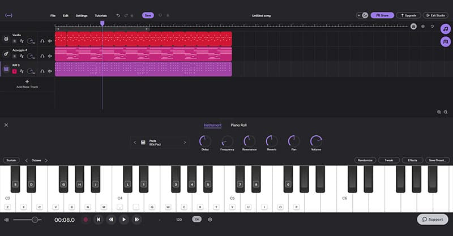The height and width of the screenshot is (236, 453).
Task: Zoom in on the timeline
Action: coord(439,112)
